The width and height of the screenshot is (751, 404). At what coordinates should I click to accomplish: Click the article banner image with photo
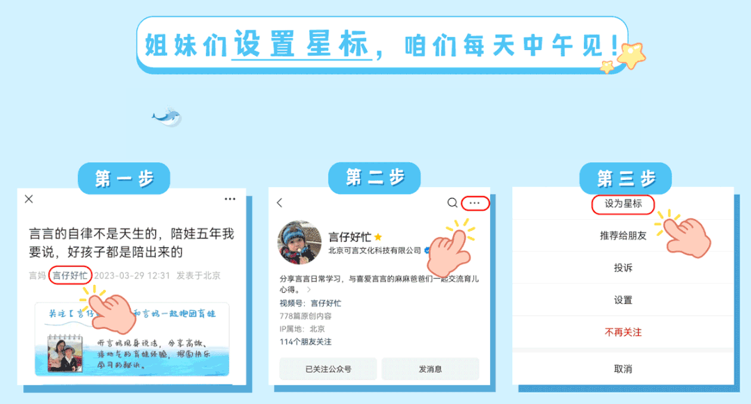132,339
